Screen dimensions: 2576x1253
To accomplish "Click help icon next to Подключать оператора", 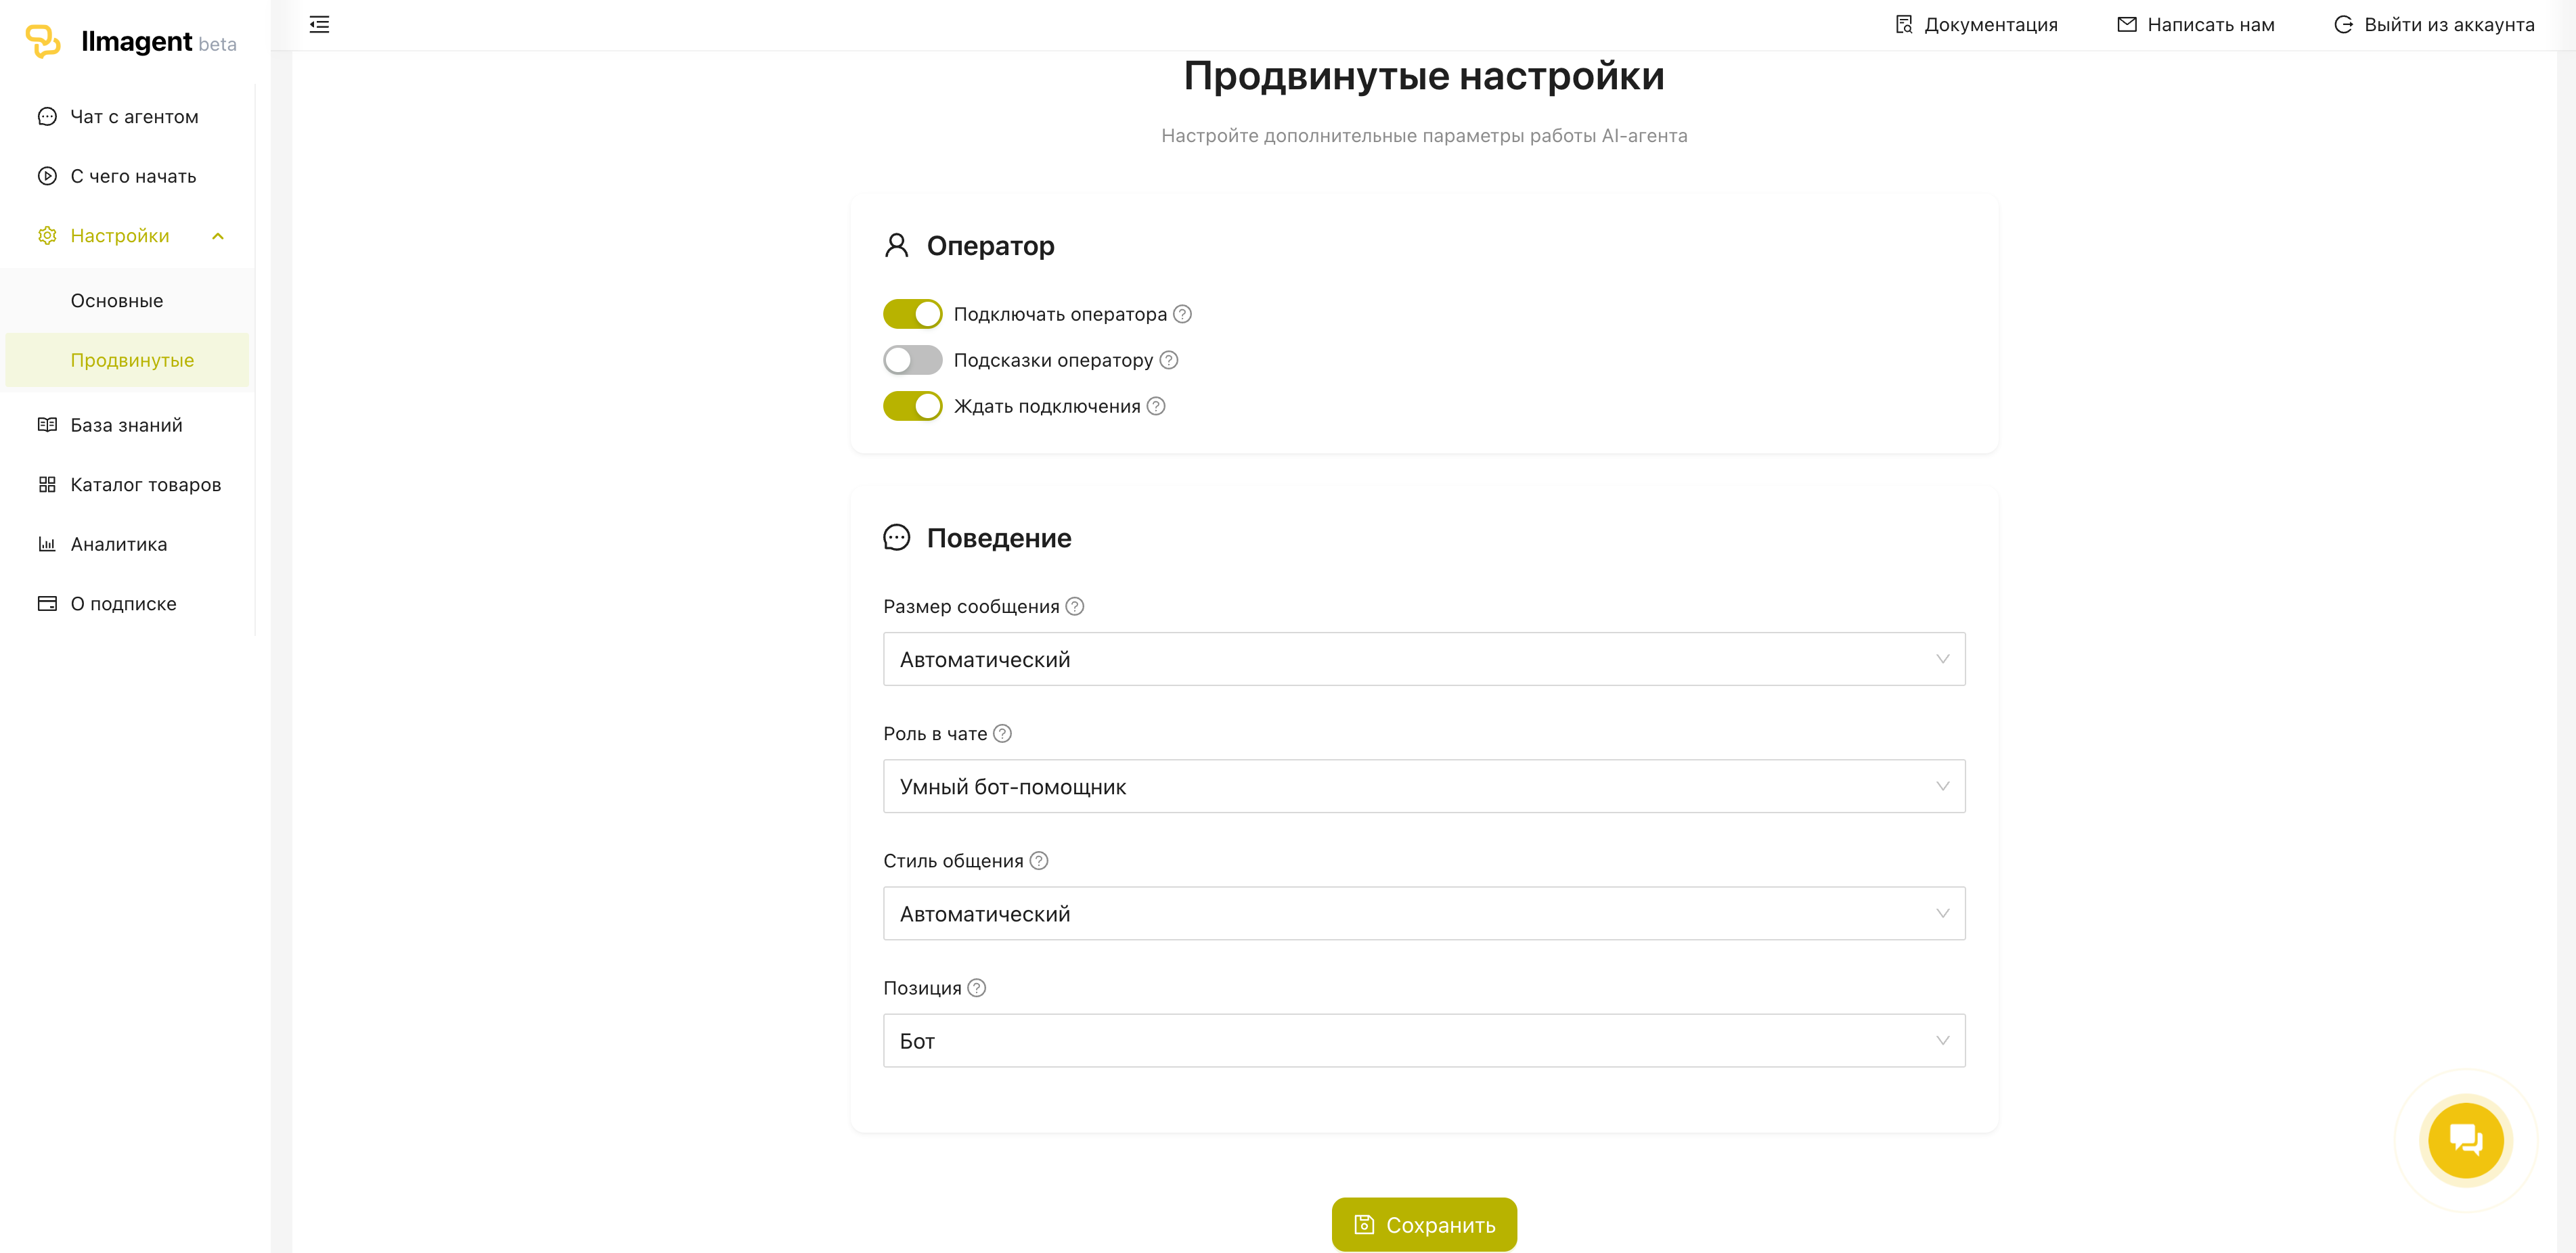I will (x=1182, y=314).
